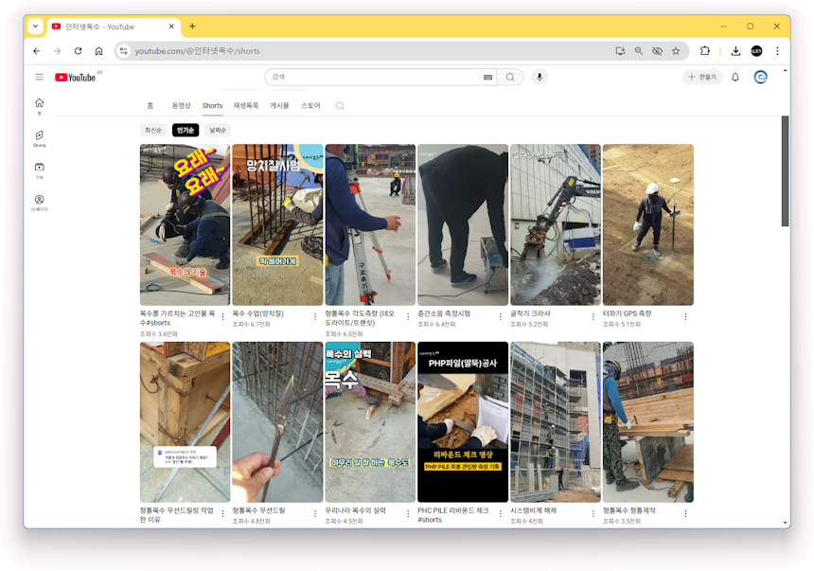Switch to the 게시물 channel tab
Image resolution: width=814 pixels, height=571 pixels.
pos(279,105)
